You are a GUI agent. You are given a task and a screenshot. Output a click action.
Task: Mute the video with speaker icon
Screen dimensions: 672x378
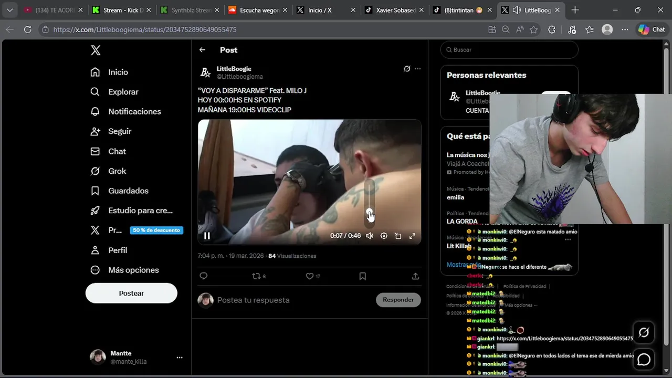coord(370,236)
